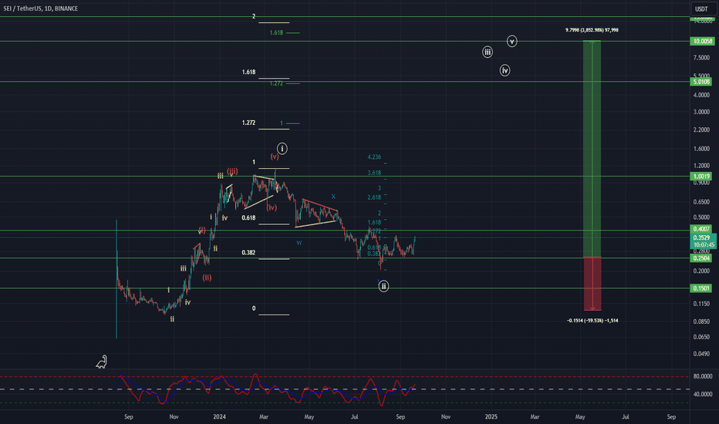719x424 pixels.
Task: Click the 0.2504 price line label
Action: pos(701,258)
